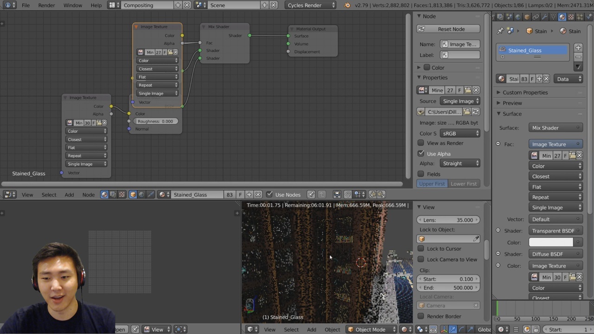Image resolution: width=594 pixels, height=334 pixels.
Task: Open the Object Mode dropdown
Action: pos(371,329)
